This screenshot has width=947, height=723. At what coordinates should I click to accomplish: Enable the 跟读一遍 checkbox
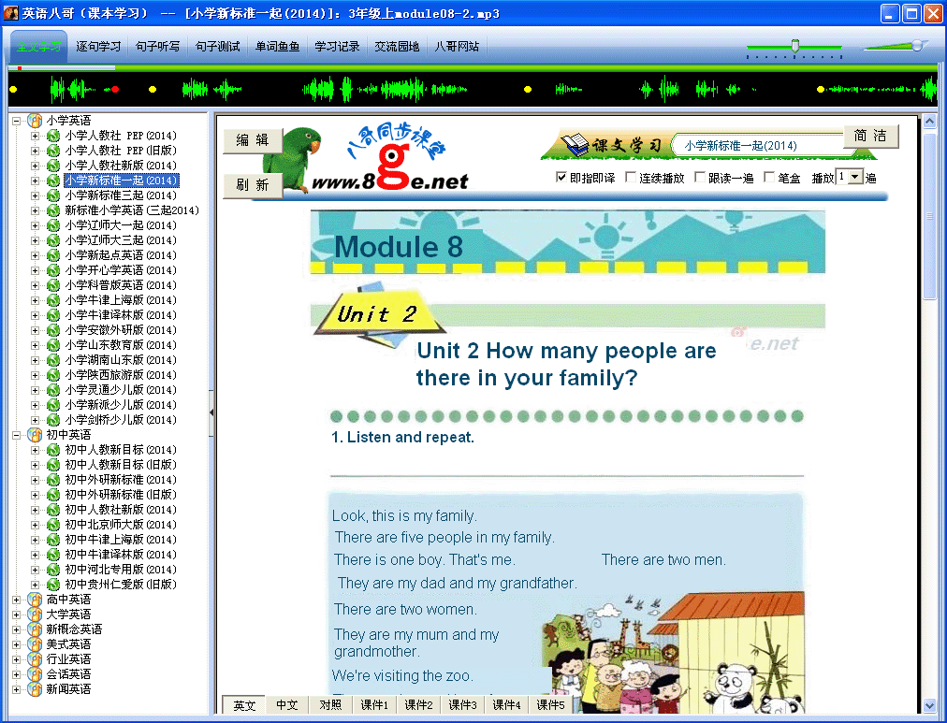(700, 178)
